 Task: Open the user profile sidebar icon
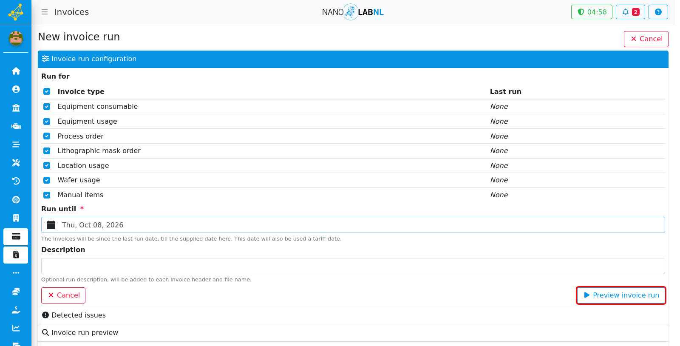pyautogui.click(x=16, y=89)
